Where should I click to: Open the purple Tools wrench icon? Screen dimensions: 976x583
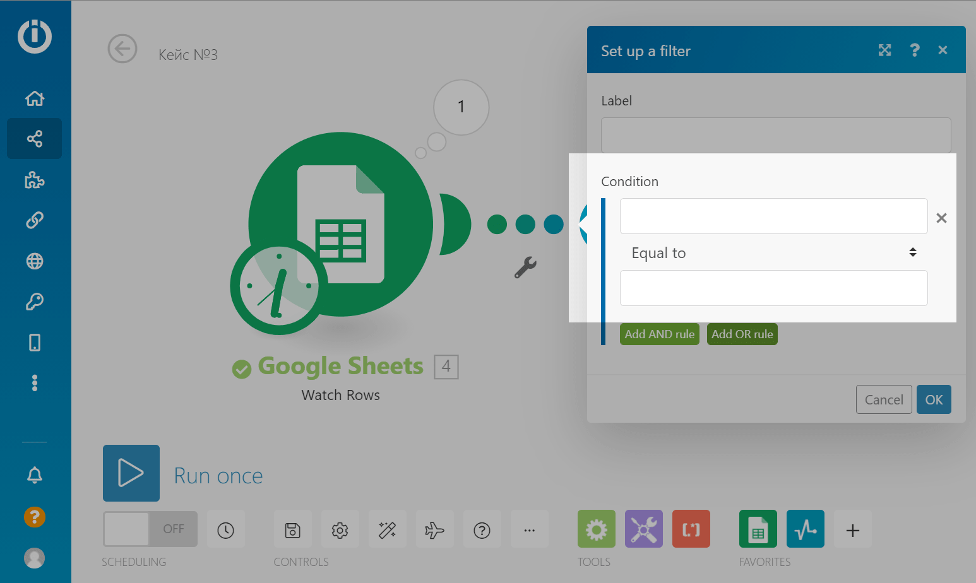click(x=644, y=529)
